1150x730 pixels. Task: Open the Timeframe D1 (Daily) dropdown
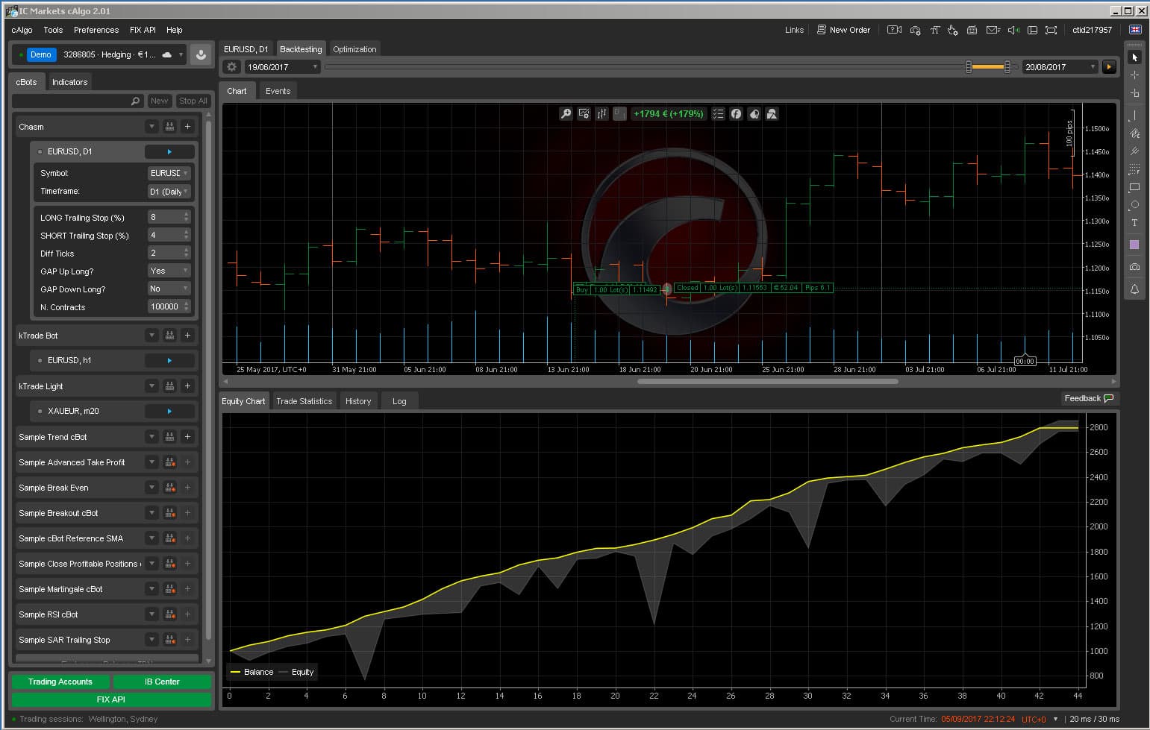(x=169, y=192)
